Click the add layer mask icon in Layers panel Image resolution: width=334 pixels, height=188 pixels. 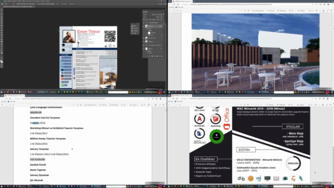[x=152, y=56]
